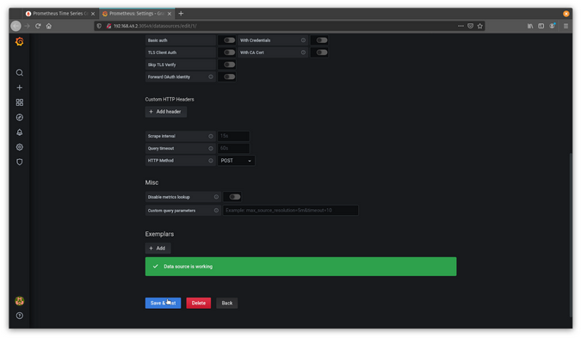Go to browser home page icon
581x338 pixels.
[49, 26]
